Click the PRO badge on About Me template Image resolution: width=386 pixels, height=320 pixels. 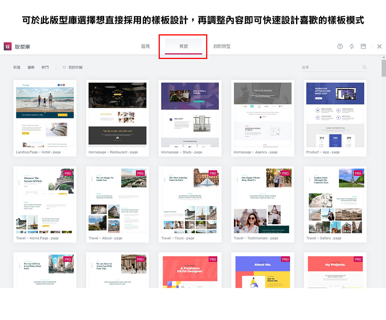coord(285,259)
